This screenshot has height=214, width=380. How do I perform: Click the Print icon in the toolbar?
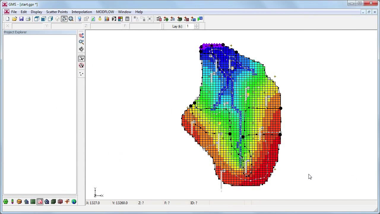28,19
